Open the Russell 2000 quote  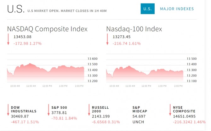pos(100,109)
